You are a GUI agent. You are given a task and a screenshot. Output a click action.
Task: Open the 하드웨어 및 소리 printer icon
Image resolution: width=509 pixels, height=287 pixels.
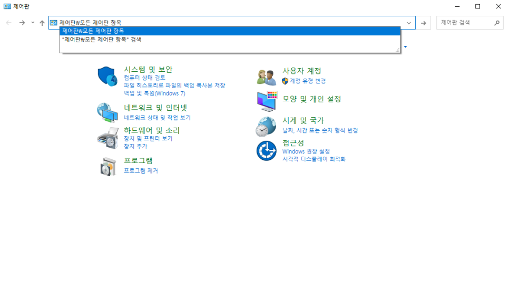pos(107,138)
